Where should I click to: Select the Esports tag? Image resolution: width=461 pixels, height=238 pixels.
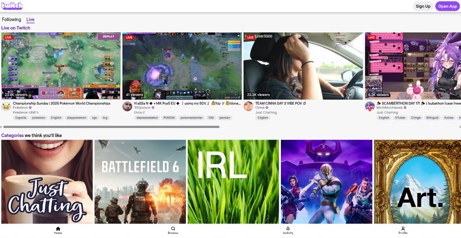click(21, 118)
